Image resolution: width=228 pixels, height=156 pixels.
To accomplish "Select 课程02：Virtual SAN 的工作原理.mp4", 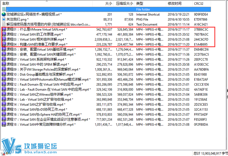I will pyautogui.click(x=35, y=34).
